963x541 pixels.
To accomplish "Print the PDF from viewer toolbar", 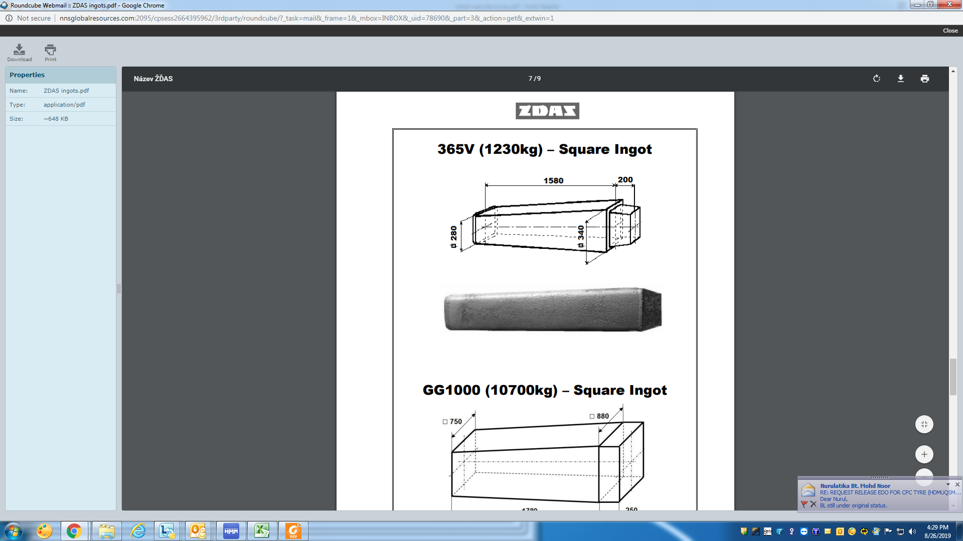I will click(924, 79).
